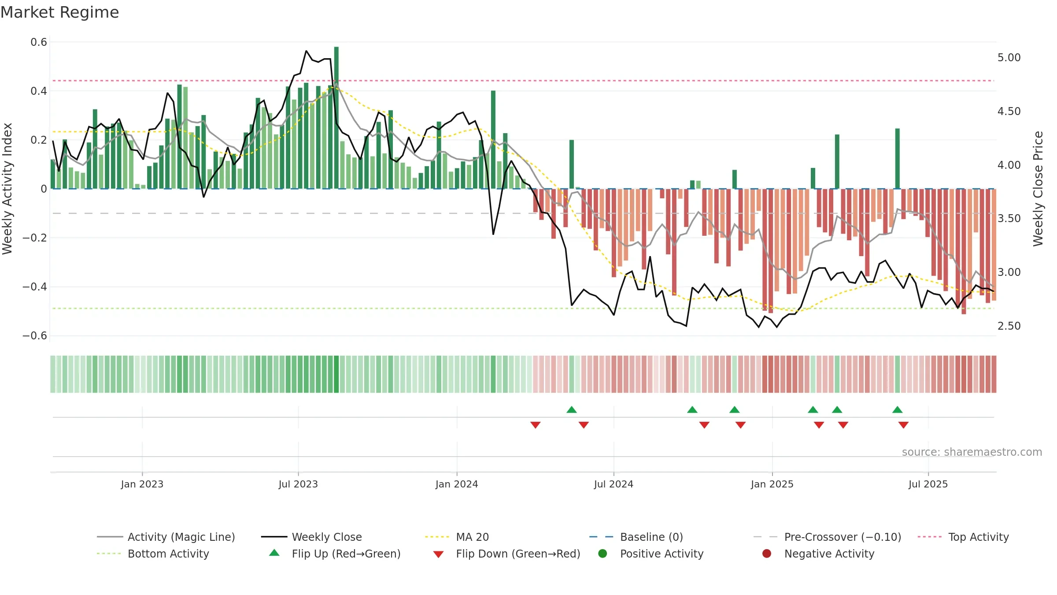1057x595 pixels.
Task: Toggle the Bottom Activity legend entry
Action: point(153,554)
